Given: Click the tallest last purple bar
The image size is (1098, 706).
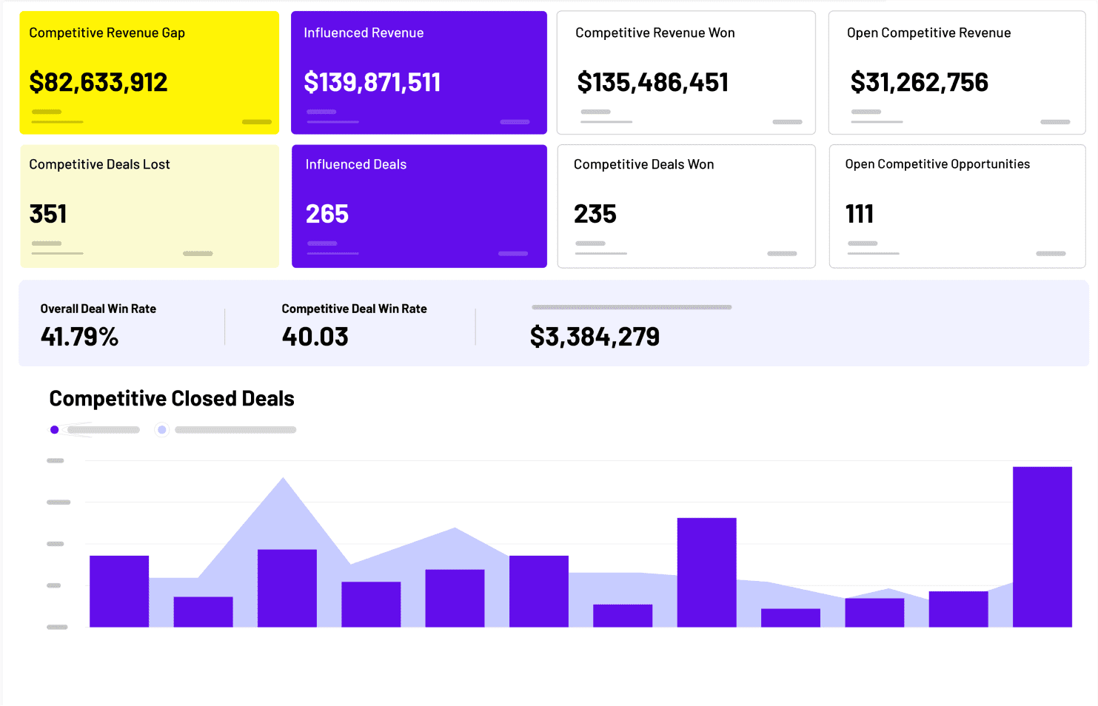Looking at the screenshot, I should [x=1042, y=547].
